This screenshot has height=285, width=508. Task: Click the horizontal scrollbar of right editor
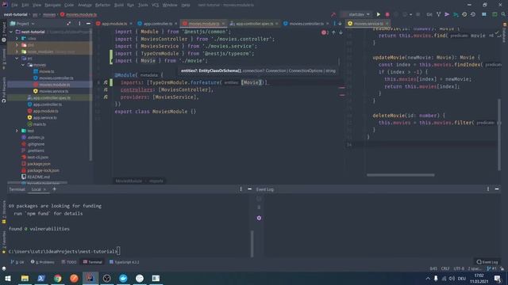point(400,175)
